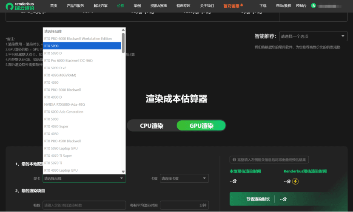Click the info icon in the hint box
353x212 pixels.
click(x=234, y=160)
